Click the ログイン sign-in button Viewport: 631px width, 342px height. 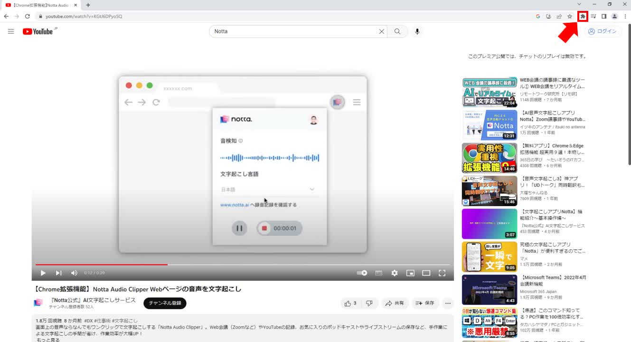602,31
